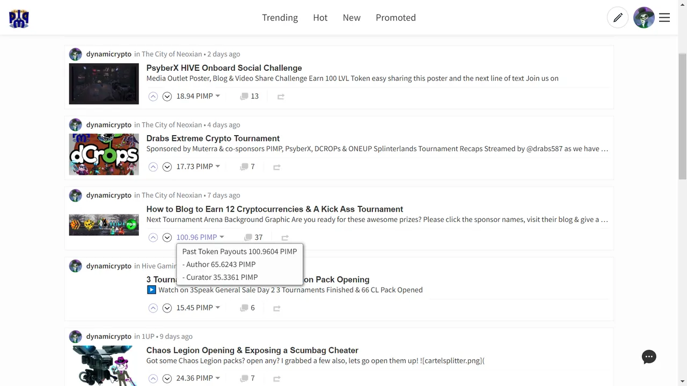Click the 7 days ago timestamp
The height and width of the screenshot is (386, 687).
[223, 195]
